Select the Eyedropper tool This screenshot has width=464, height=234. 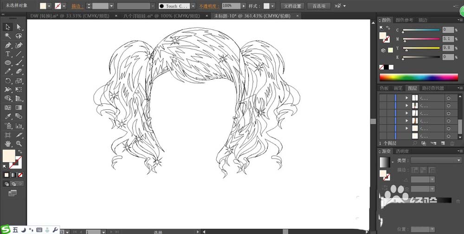8,116
